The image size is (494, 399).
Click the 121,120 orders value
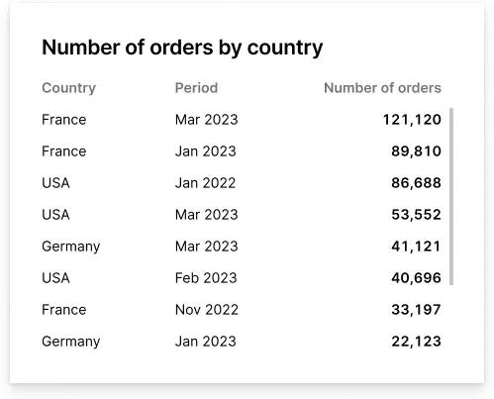[412, 120]
